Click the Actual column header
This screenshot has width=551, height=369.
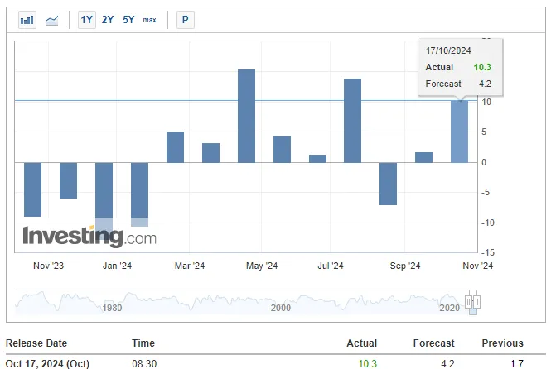(361, 343)
